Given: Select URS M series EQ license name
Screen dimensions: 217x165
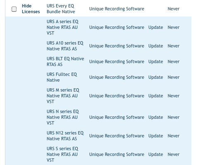Looking at the screenshot, I should pyautogui.click(x=63, y=96).
